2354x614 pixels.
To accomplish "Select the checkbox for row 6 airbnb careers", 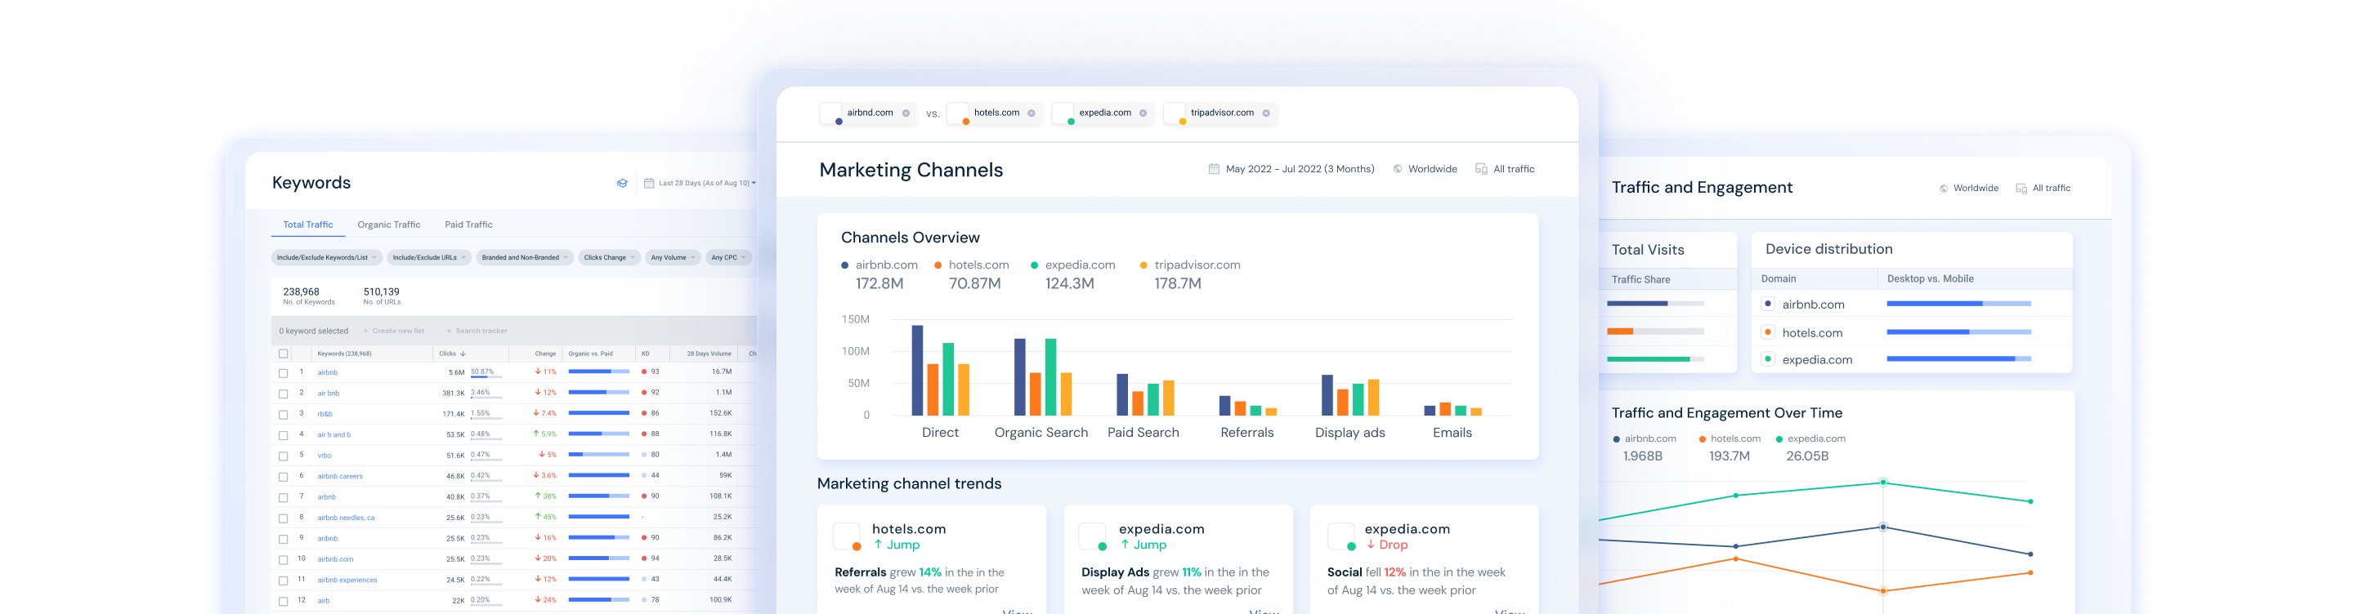I will (284, 477).
